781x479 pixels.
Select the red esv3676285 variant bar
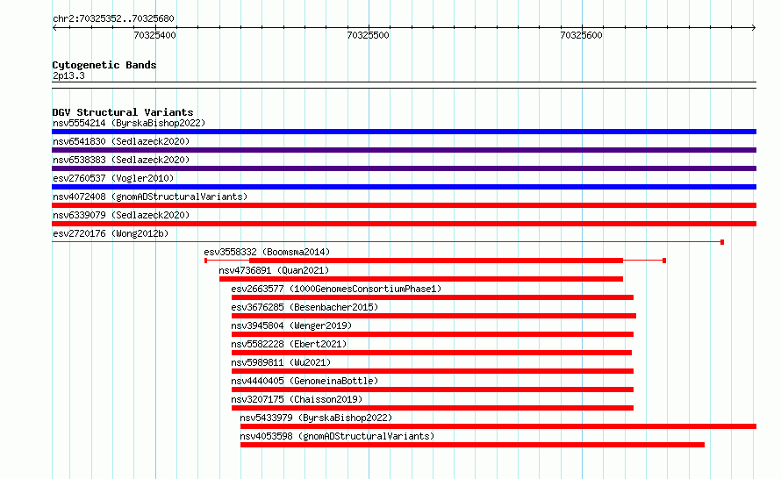(433, 316)
